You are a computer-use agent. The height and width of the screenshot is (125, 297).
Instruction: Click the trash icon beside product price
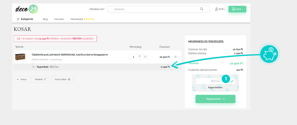tap(175, 57)
